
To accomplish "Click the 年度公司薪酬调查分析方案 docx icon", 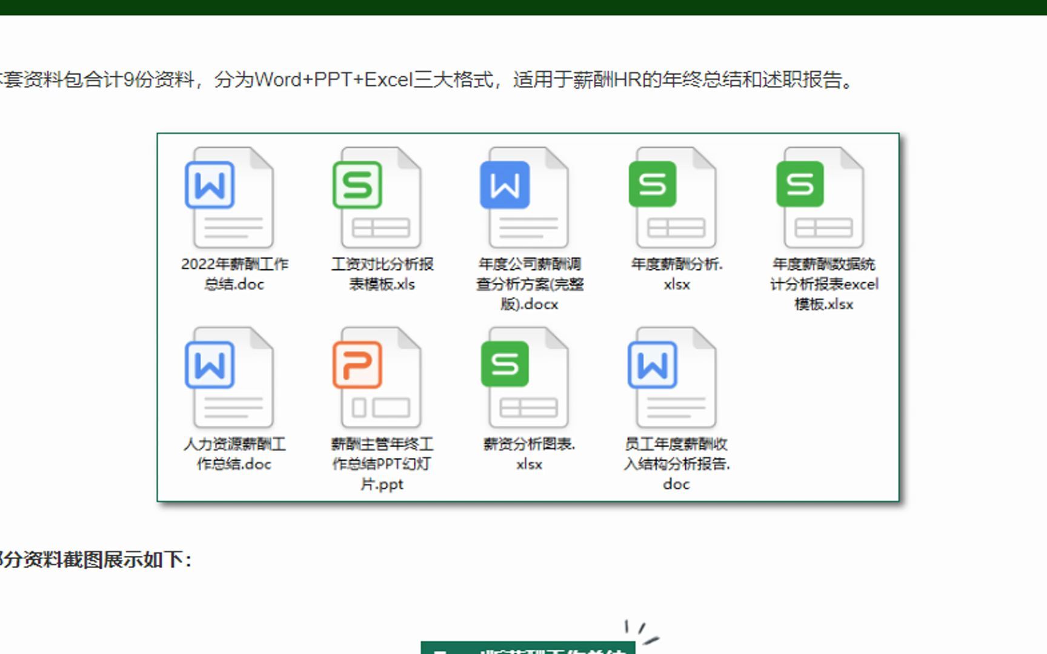I will (524, 197).
